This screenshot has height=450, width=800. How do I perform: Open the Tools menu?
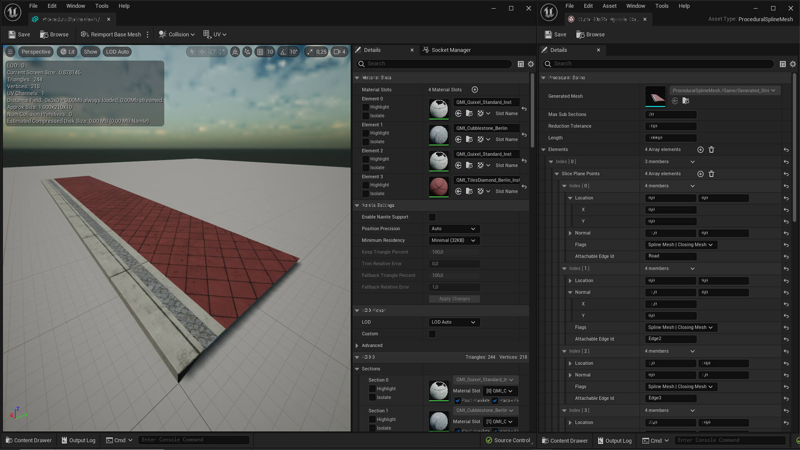click(101, 6)
